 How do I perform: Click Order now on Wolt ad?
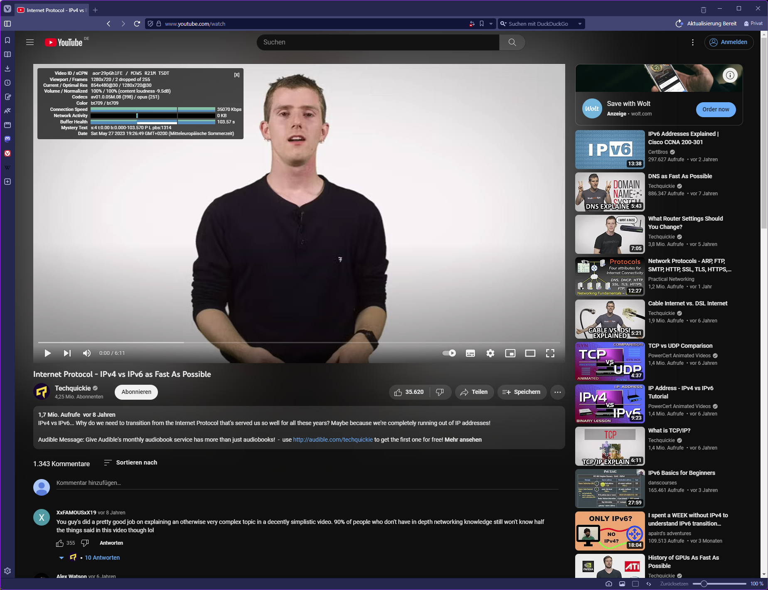point(716,109)
